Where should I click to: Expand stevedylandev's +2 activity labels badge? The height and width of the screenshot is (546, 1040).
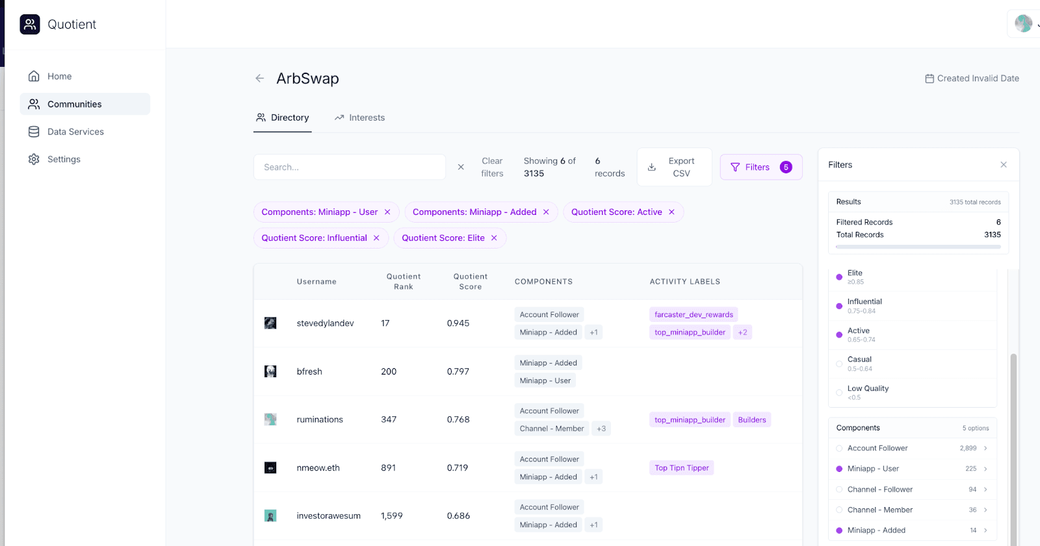click(742, 332)
